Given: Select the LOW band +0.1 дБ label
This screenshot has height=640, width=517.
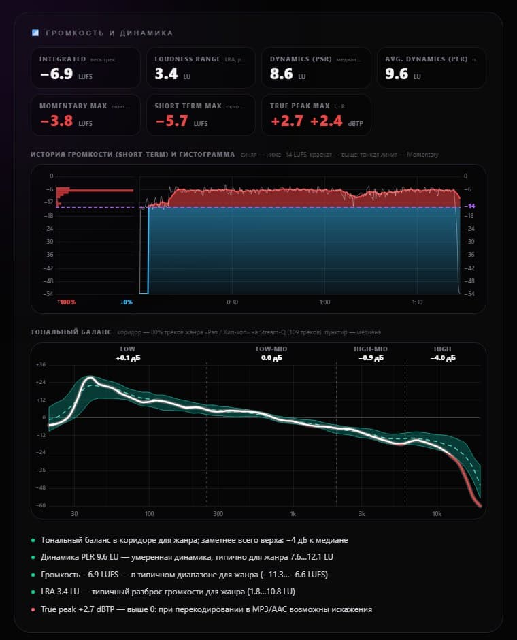Looking at the screenshot, I should tap(128, 353).
